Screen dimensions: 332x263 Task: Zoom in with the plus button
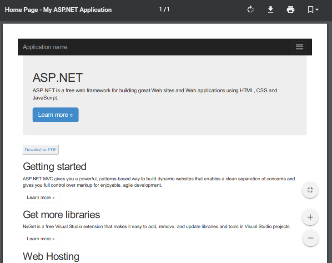coord(310,217)
